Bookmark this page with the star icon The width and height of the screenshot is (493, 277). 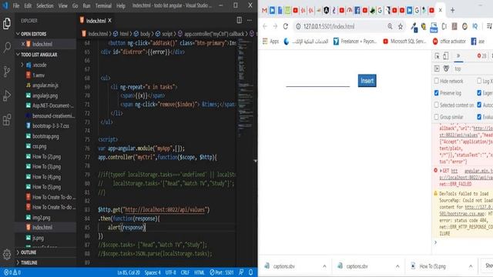(401, 27)
